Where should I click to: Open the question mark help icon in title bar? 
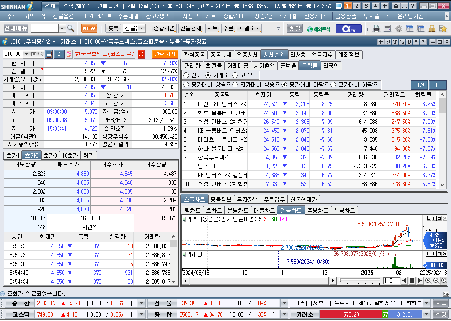pos(412,6)
